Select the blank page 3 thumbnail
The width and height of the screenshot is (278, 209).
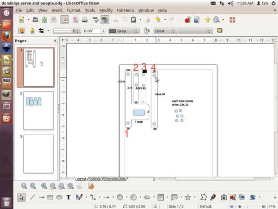click(x=39, y=154)
